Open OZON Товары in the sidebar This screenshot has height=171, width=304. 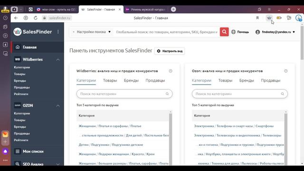[x=19, y=120]
